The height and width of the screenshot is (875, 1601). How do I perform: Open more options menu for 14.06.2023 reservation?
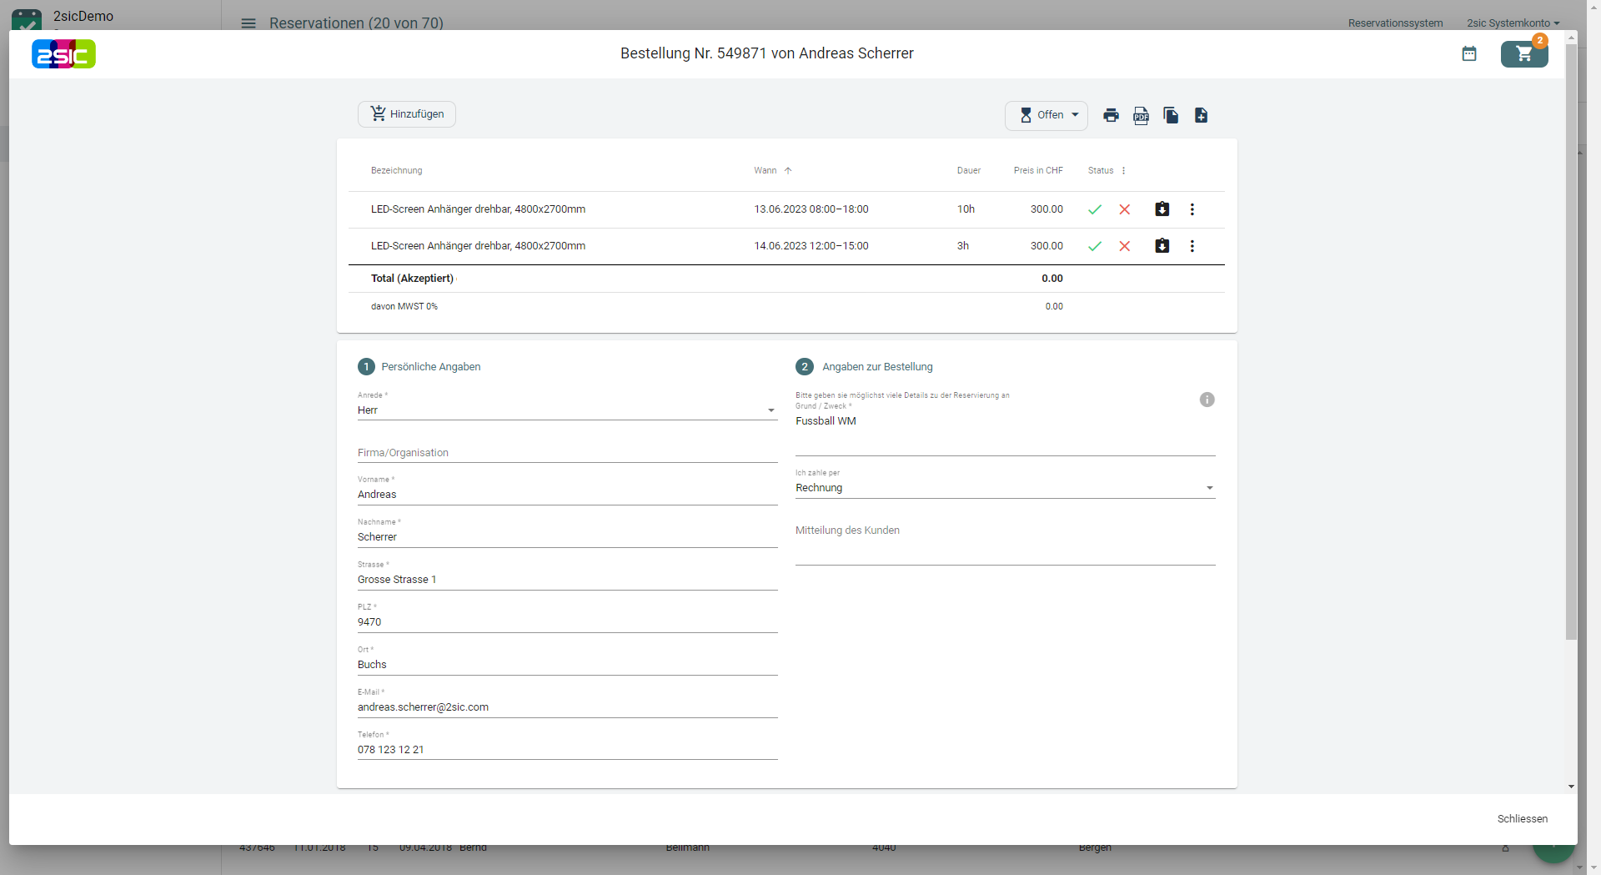pyautogui.click(x=1192, y=246)
